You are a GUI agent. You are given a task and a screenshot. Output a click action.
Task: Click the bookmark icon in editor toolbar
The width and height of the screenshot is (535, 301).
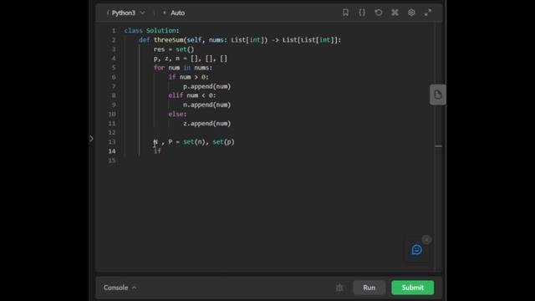345,13
